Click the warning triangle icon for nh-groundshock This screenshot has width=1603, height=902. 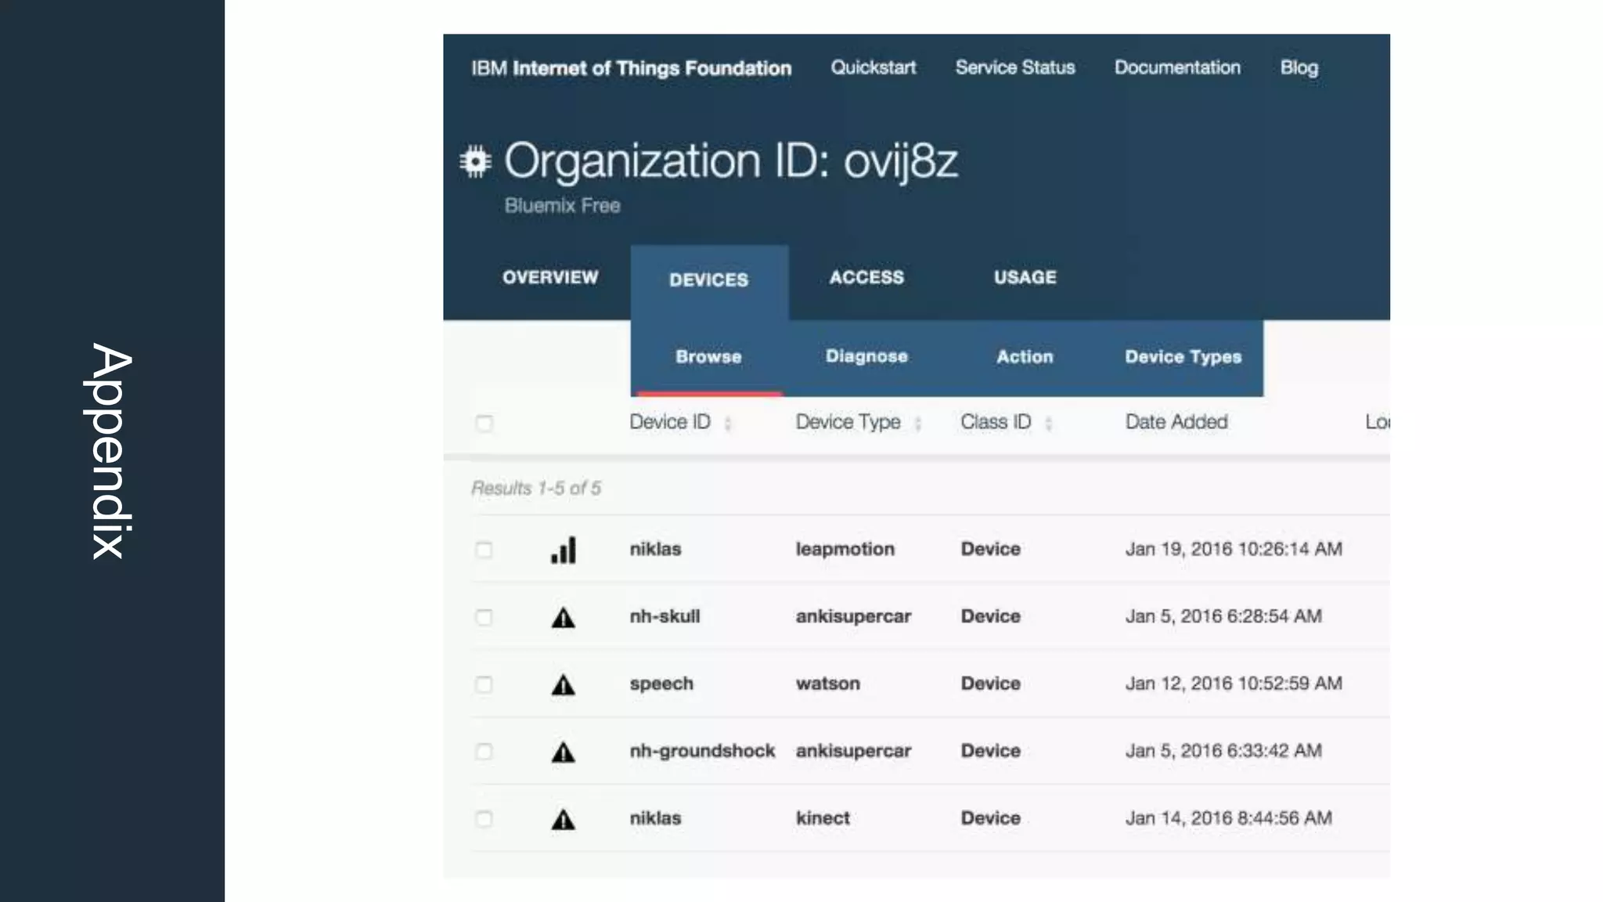coord(563,752)
